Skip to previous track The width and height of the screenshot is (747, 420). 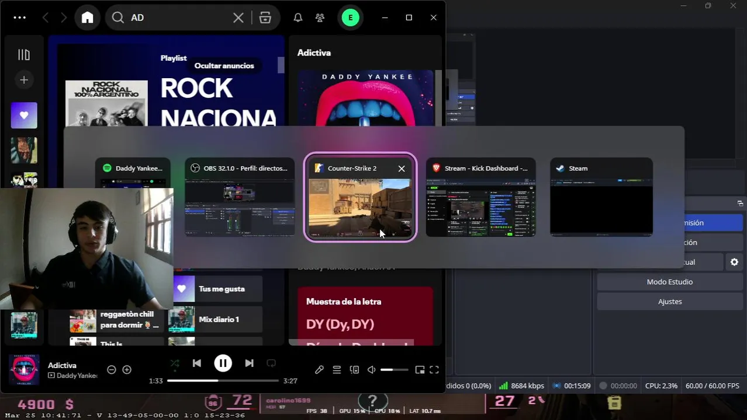coord(197,363)
